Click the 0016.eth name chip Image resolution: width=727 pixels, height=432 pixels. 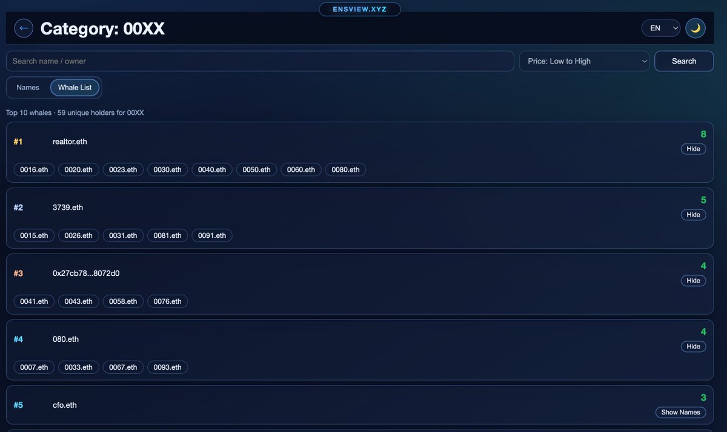coord(34,170)
